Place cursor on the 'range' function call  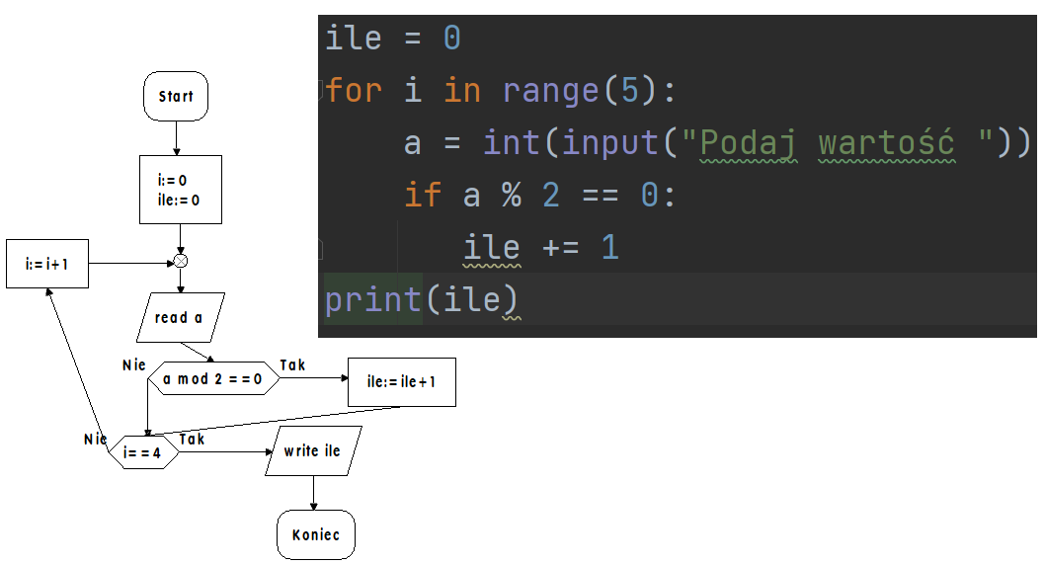[x=550, y=91]
